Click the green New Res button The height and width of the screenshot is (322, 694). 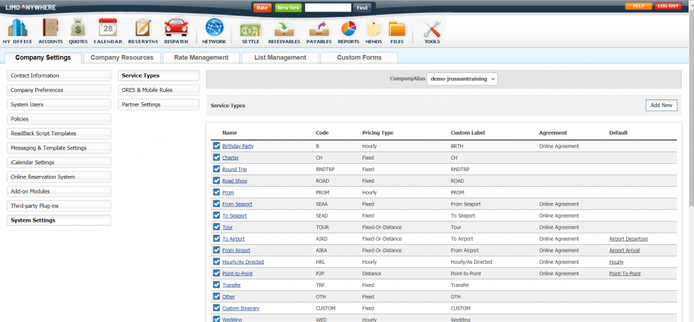pos(288,7)
